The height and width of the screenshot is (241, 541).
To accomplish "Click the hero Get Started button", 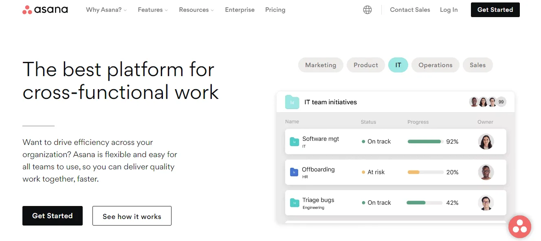I will click(x=53, y=216).
